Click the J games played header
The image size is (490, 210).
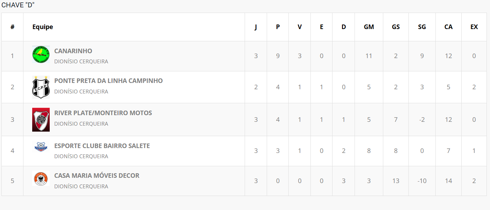(256, 27)
